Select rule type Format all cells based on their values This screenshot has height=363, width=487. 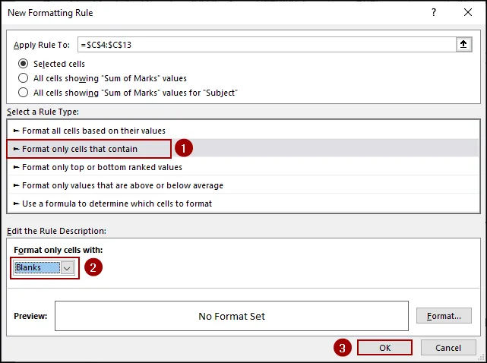click(243, 131)
